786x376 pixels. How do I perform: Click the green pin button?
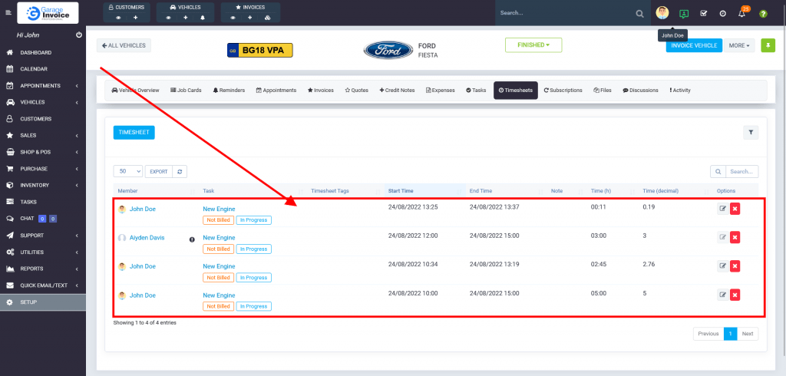click(x=768, y=45)
